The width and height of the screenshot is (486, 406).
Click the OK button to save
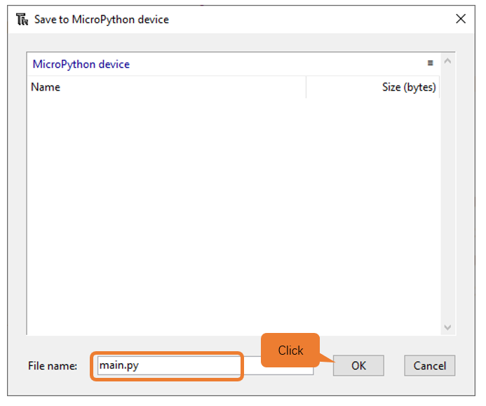[358, 366]
